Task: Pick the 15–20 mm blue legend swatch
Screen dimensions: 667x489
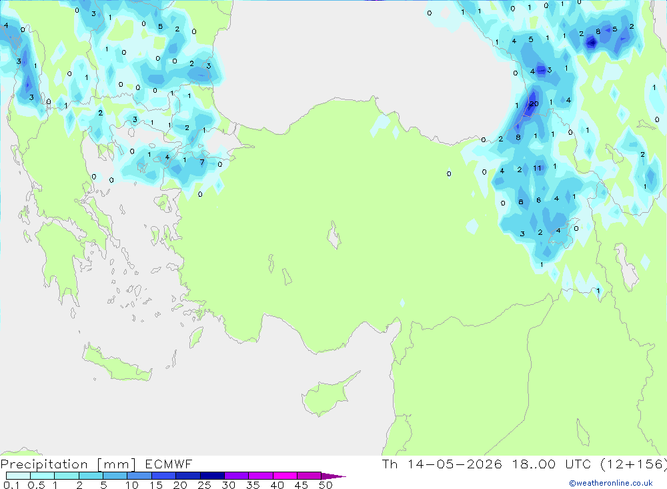Action: pyautogui.click(x=163, y=476)
